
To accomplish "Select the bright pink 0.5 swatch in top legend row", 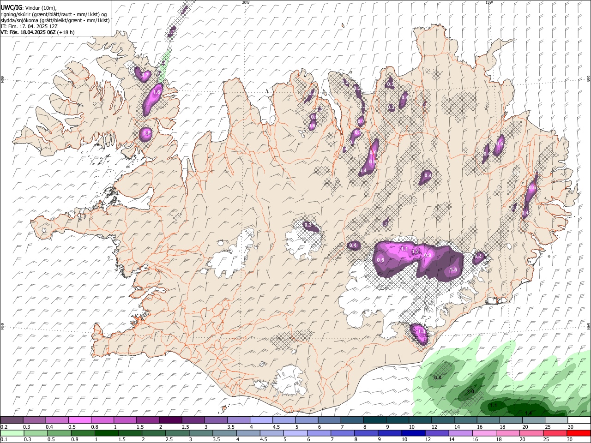I will (79, 420).
